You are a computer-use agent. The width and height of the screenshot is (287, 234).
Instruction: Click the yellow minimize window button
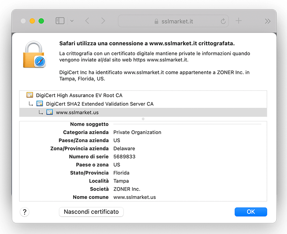pos(32,21)
